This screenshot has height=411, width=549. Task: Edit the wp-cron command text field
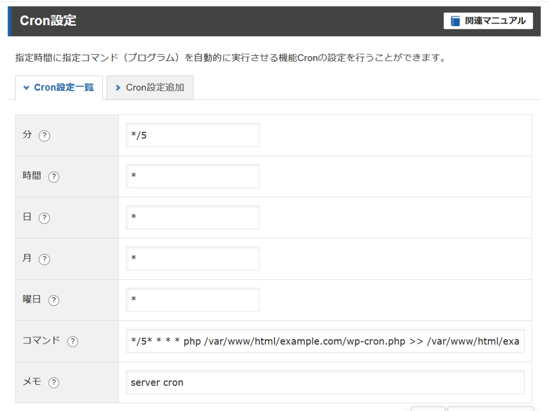point(324,341)
